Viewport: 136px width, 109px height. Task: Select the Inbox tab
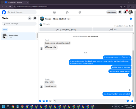(5, 30)
